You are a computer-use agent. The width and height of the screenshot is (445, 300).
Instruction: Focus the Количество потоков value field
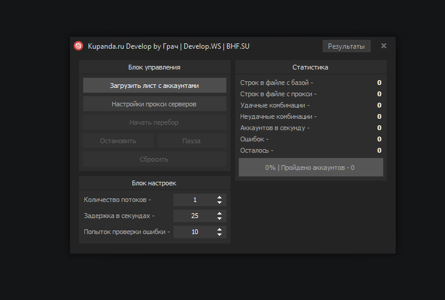195,200
